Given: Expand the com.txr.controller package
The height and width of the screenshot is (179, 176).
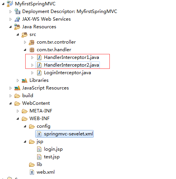Looking at the screenshot, I should (25, 42).
